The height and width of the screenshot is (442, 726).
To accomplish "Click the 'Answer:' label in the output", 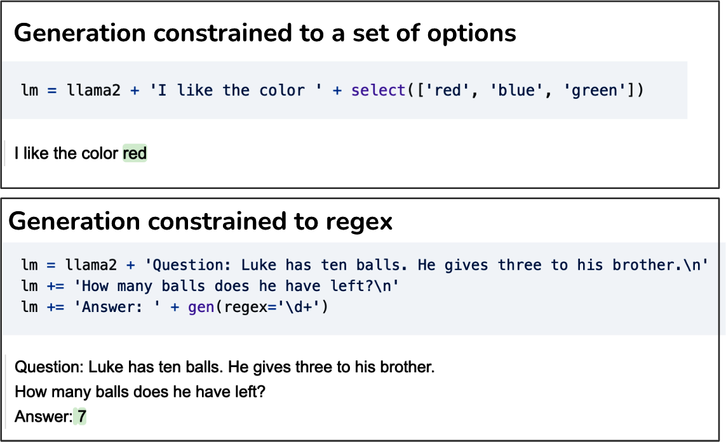I will pyautogui.click(x=43, y=417).
